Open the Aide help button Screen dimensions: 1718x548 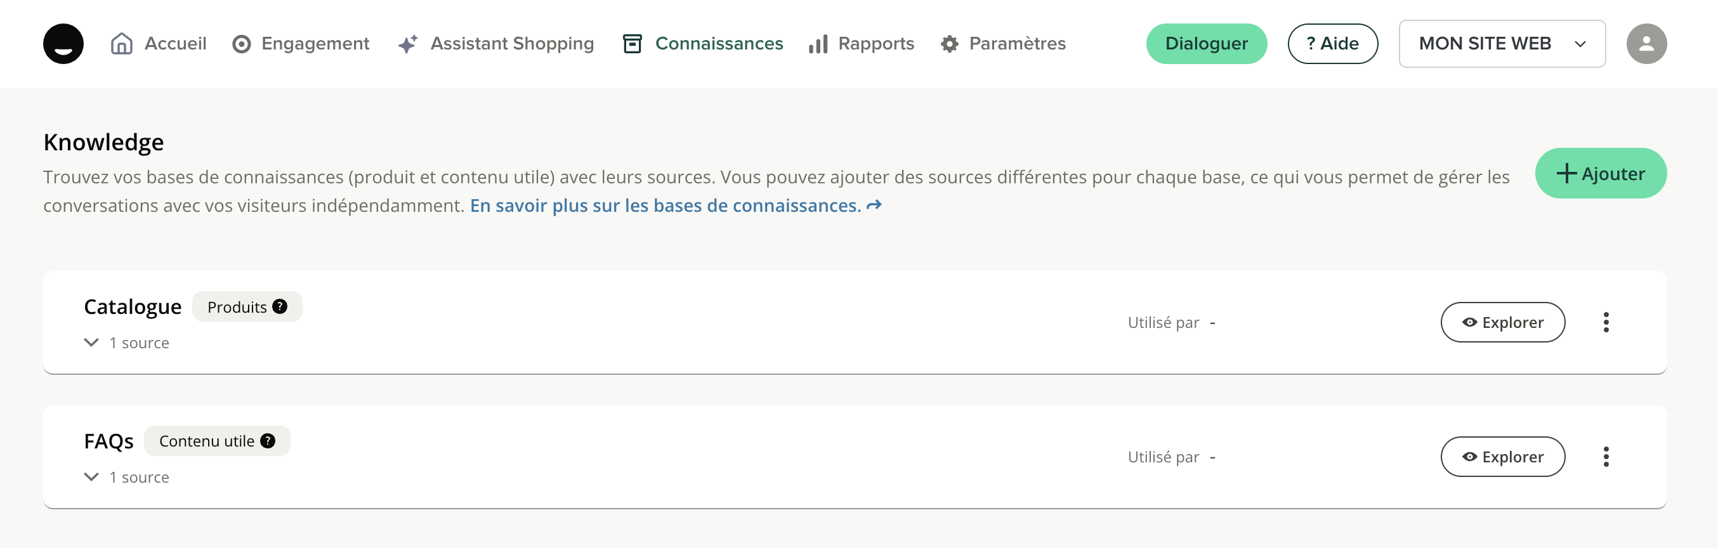point(1332,44)
